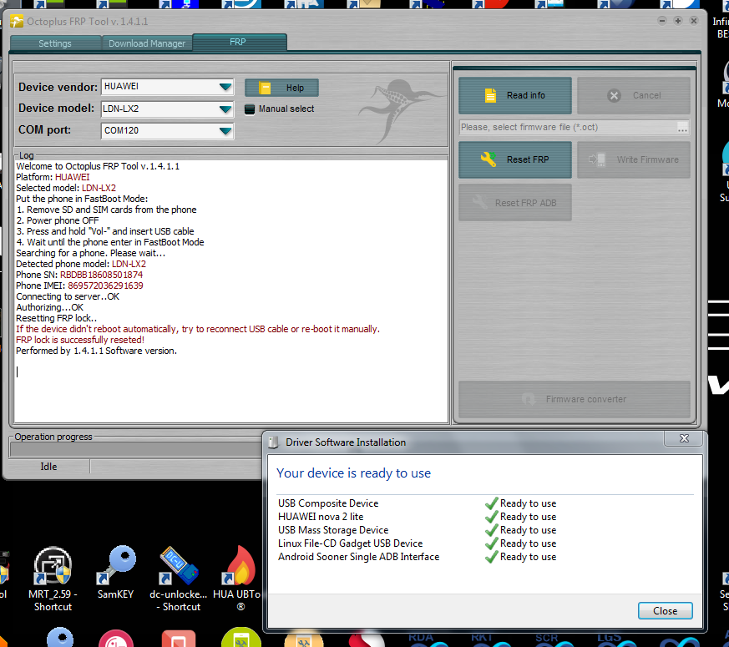
Task: Click the firmware file browse ellipsis button
Action: click(x=682, y=128)
